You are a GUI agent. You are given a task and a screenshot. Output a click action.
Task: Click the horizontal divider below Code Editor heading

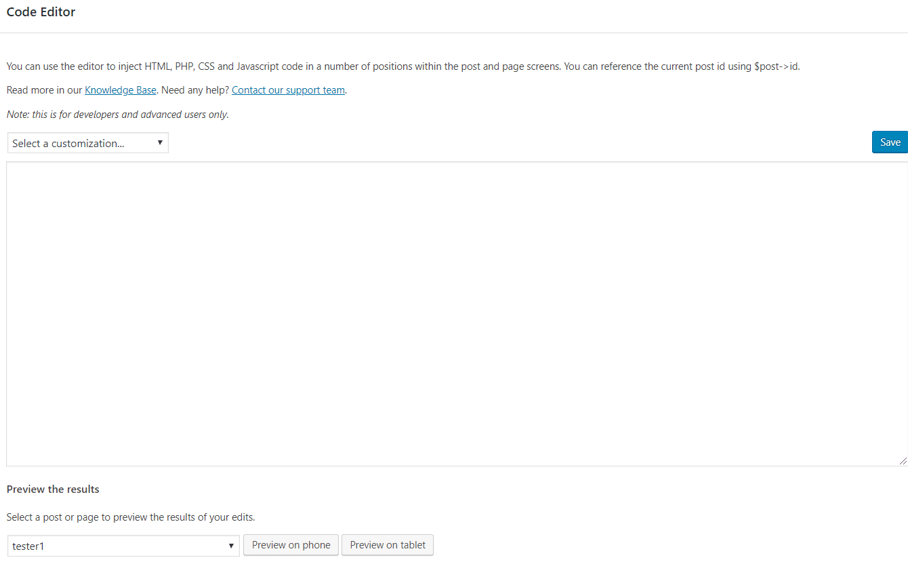coord(454,33)
